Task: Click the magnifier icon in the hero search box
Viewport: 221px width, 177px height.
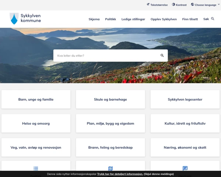Action: 162,56
